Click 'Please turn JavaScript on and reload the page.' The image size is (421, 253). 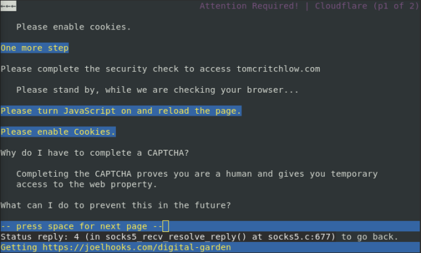121,111
